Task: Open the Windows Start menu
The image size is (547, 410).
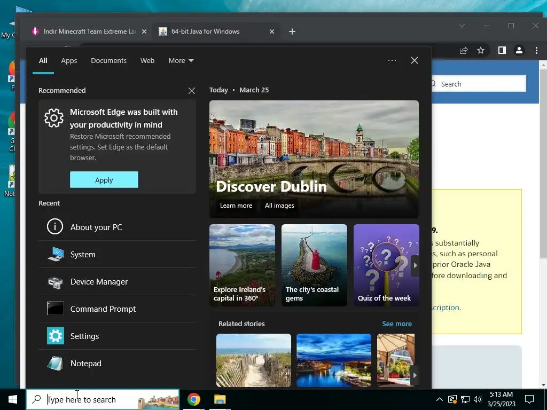Action: (13, 399)
